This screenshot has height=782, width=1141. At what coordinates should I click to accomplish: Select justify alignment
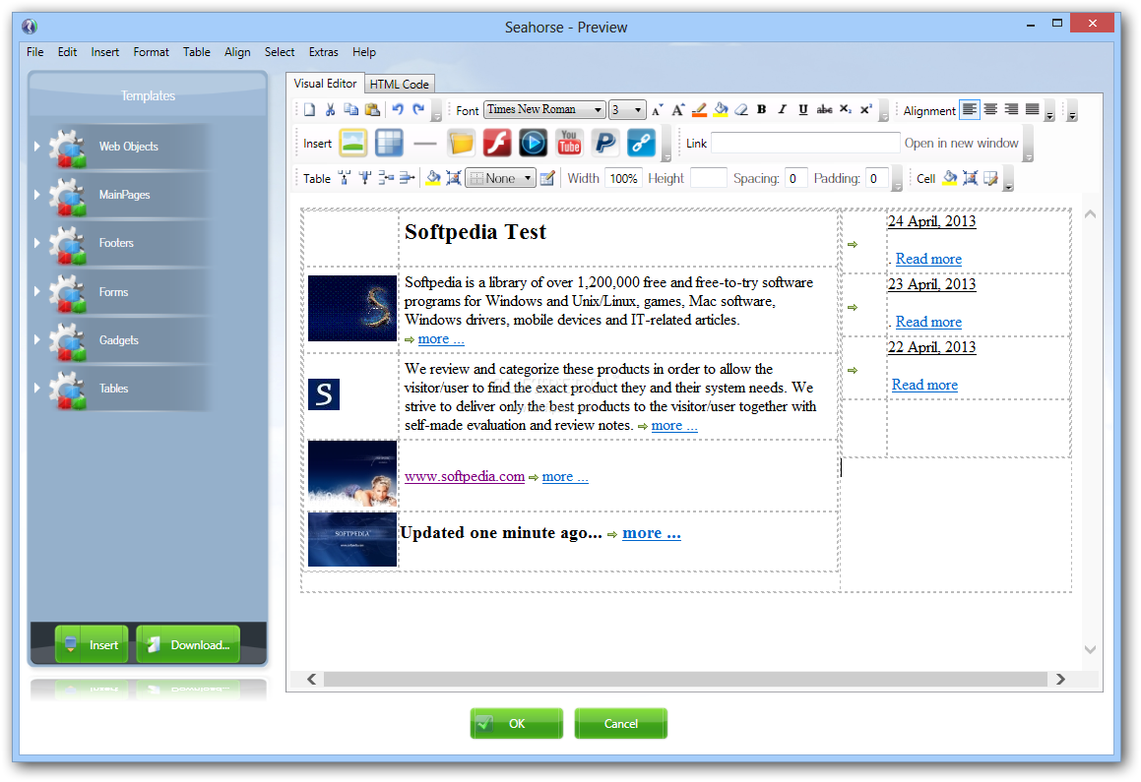point(1033,110)
